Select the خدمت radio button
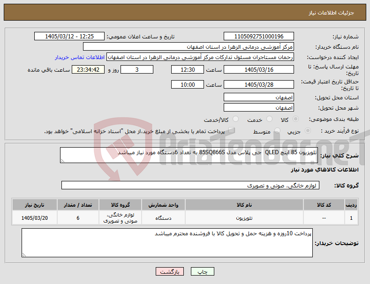The height and width of the screenshot is (284, 370). (269, 119)
